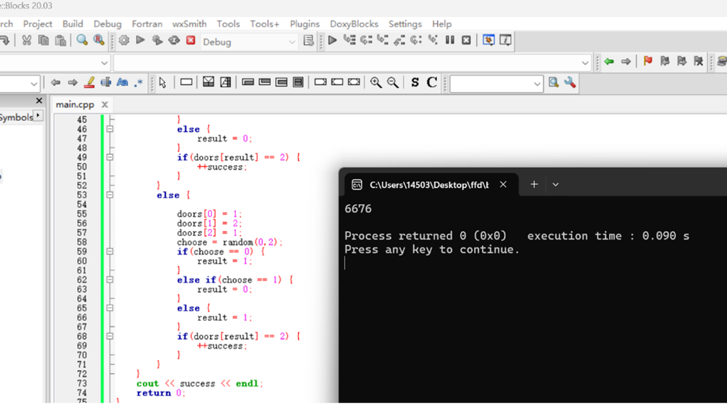Open a new terminal tab with plus
The width and height of the screenshot is (727, 413).
coord(534,184)
